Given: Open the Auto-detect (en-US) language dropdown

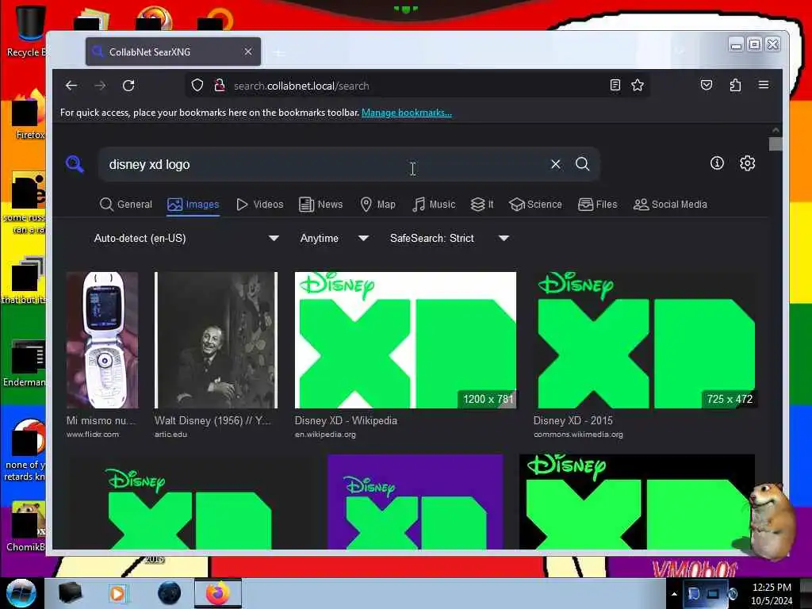Looking at the screenshot, I should 186,238.
